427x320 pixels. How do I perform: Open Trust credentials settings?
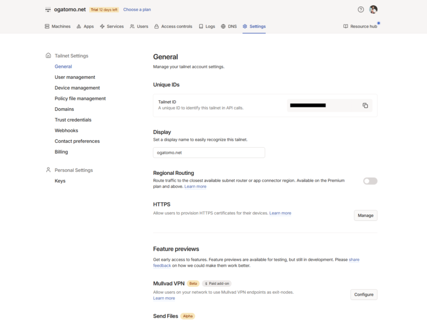tap(73, 119)
